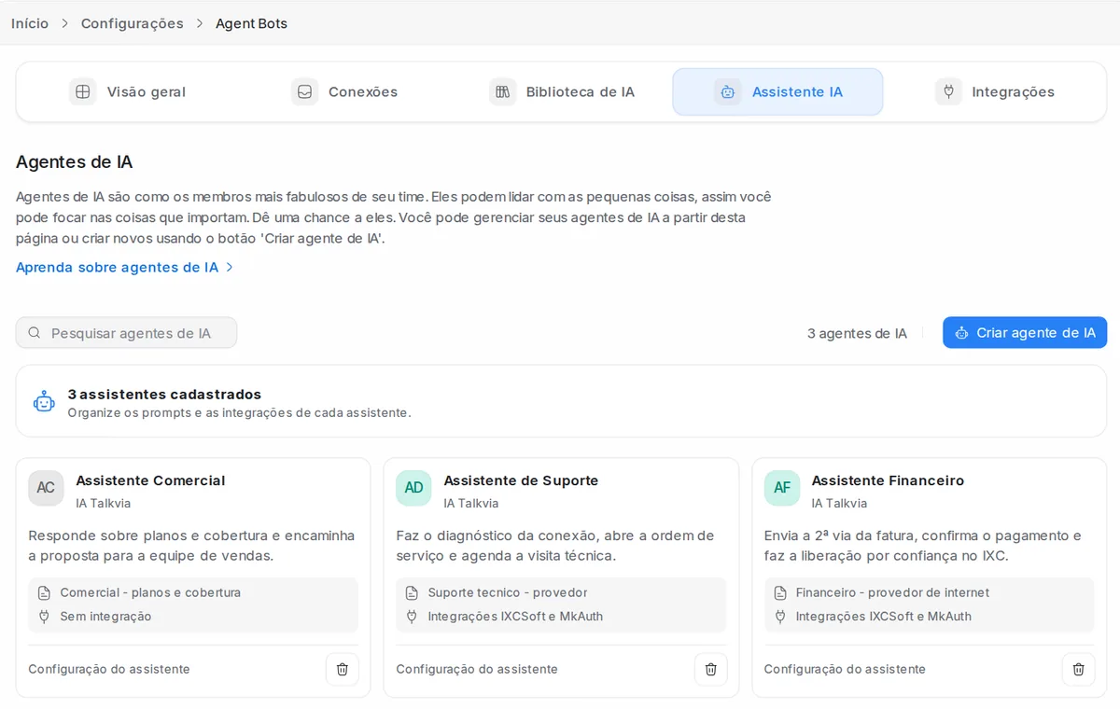Click the Assistente Comercial title
The width and height of the screenshot is (1120, 709).
pos(150,480)
